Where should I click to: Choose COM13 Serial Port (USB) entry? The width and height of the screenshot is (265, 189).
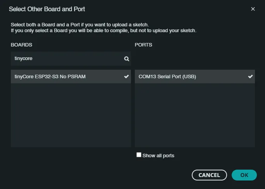pos(167,77)
